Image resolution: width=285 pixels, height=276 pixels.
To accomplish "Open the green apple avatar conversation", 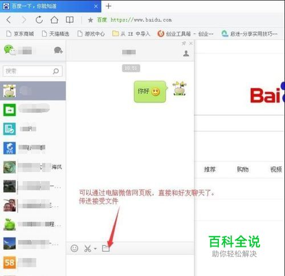I will 33,224.
